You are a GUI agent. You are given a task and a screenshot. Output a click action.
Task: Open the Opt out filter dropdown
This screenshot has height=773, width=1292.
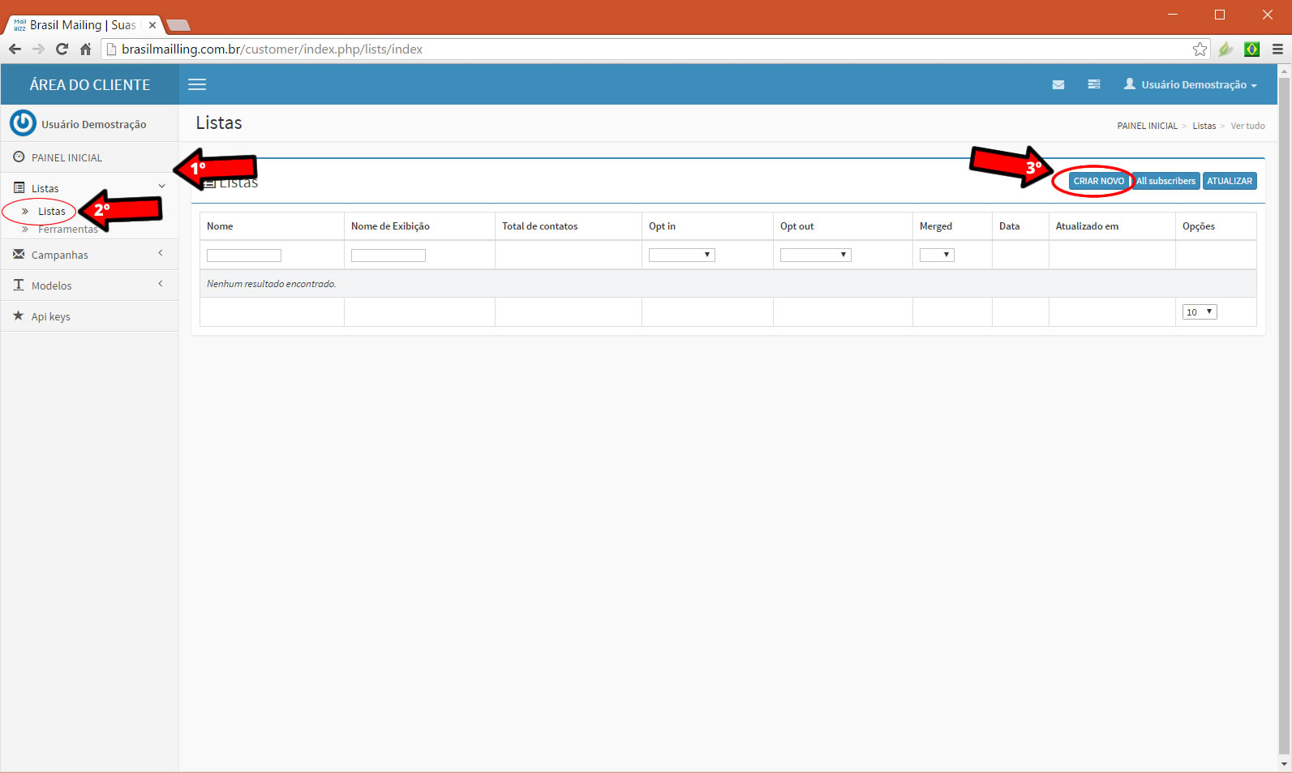coord(816,255)
